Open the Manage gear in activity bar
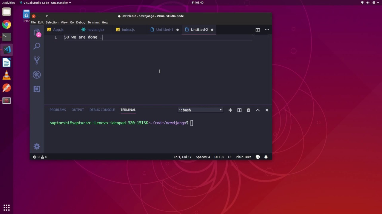This screenshot has width=382, height=214. click(37, 147)
